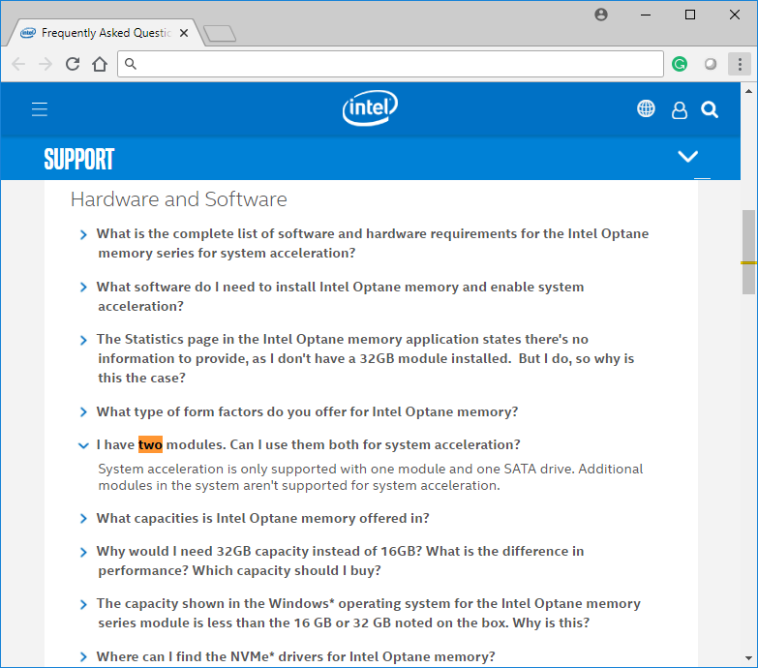Image resolution: width=758 pixels, height=668 pixels.
Task: Open the Grammarly extension icon
Action: [680, 64]
